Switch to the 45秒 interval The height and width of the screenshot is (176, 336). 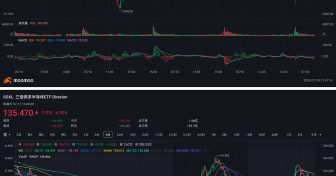coord(274,135)
